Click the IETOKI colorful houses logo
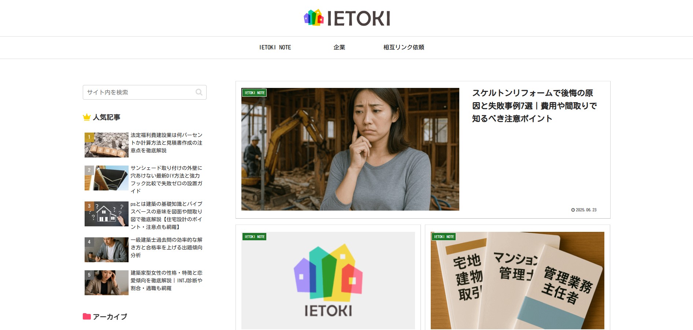Screen dimensions: 693x330 [347, 18]
